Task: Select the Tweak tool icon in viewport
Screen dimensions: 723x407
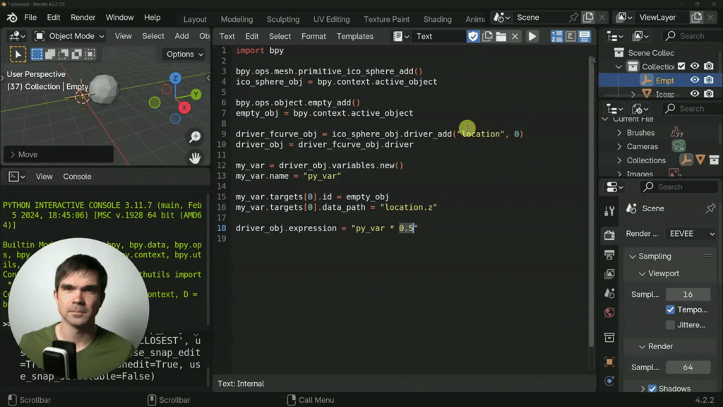Action: click(18, 54)
